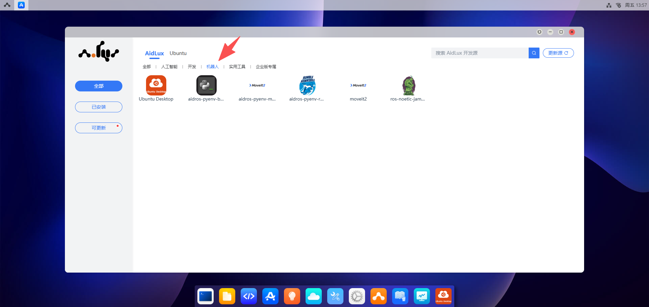Open the tools wrench dock app
649x307 pixels.
click(335, 296)
